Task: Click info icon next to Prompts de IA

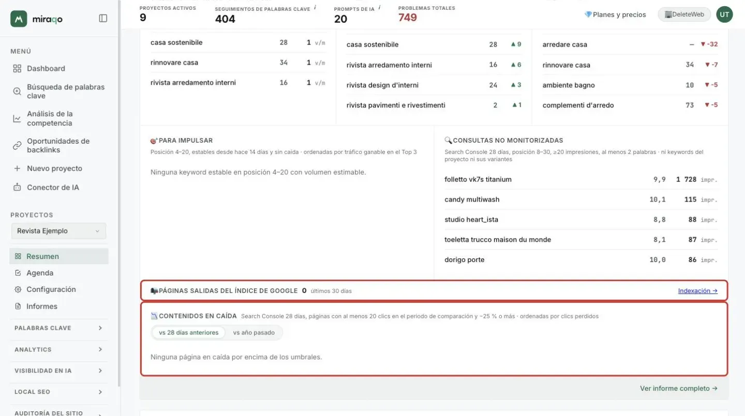Action: point(379,8)
